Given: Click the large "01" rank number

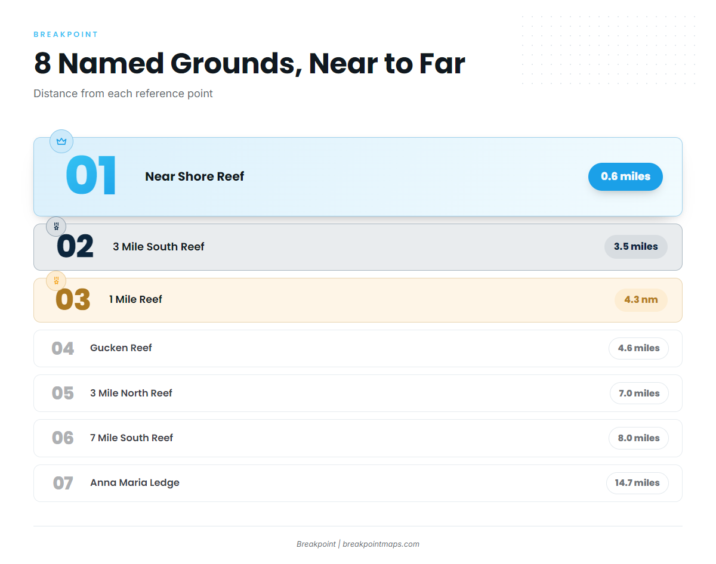Looking at the screenshot, I should (x=91, y=176).
